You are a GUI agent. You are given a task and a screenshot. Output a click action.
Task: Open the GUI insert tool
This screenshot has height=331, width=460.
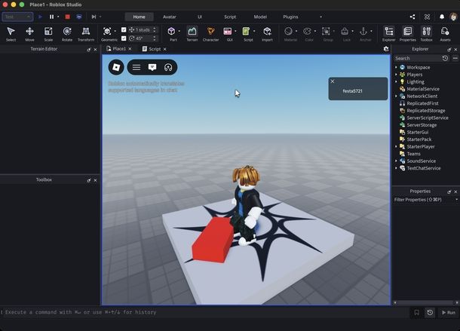point(228,32)
